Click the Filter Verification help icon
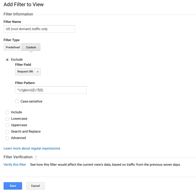 [36, 157]
